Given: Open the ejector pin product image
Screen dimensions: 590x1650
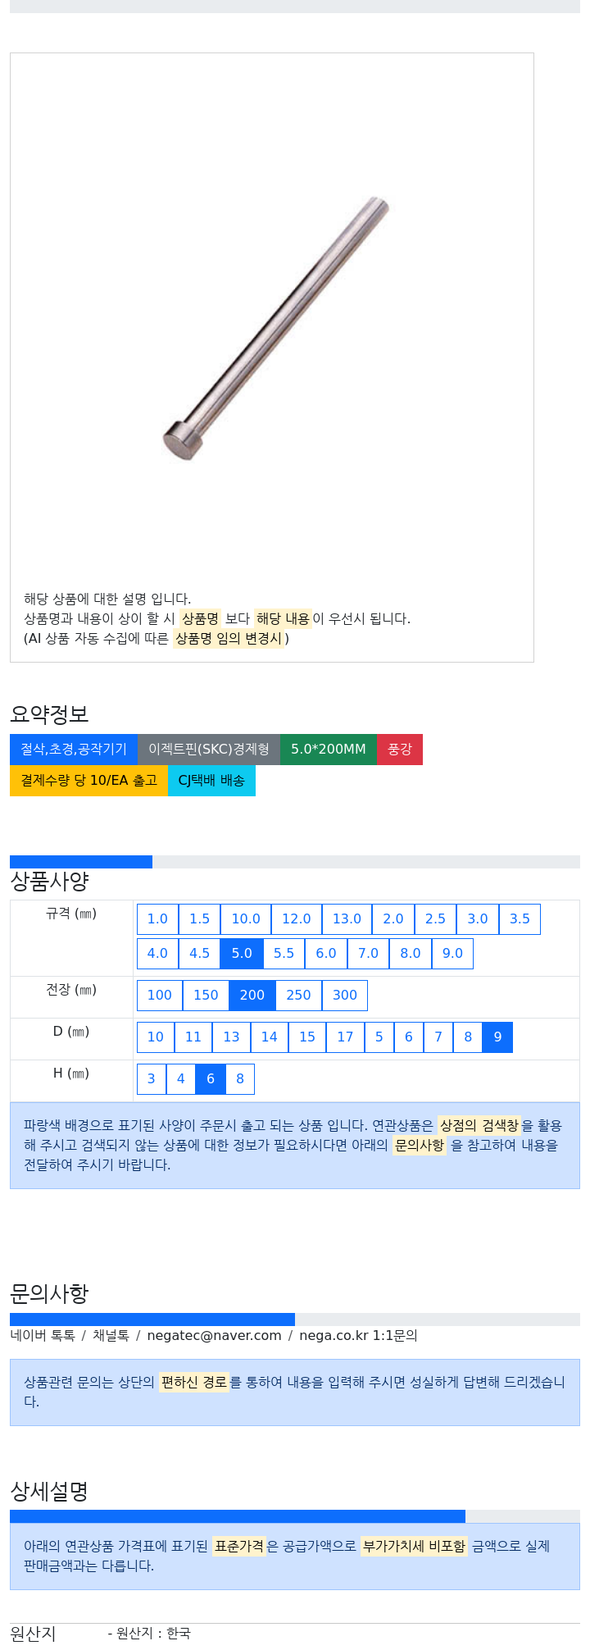Looking at the screenshot, I should (275, 329).
